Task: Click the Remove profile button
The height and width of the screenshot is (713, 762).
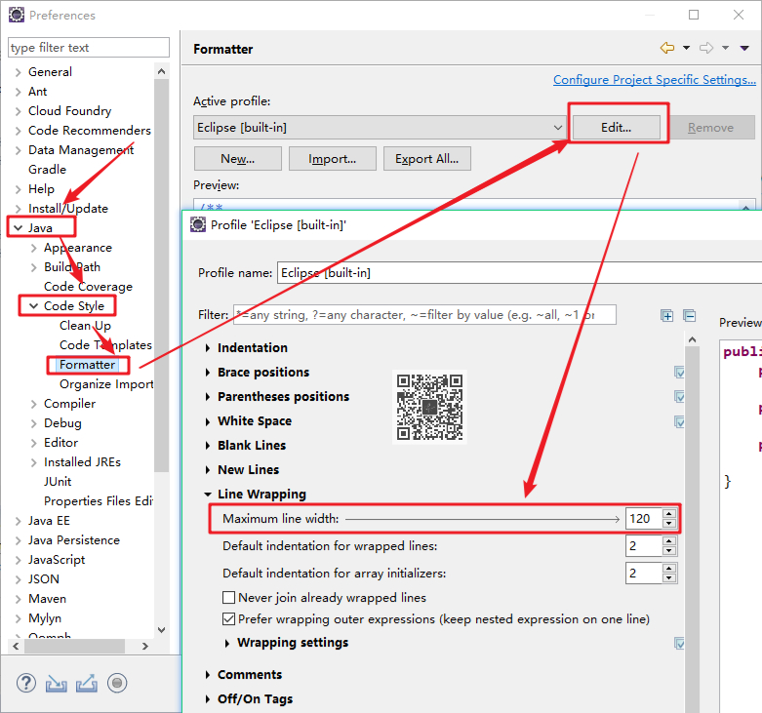Action: pyautogui.click(x=710, y=128)
